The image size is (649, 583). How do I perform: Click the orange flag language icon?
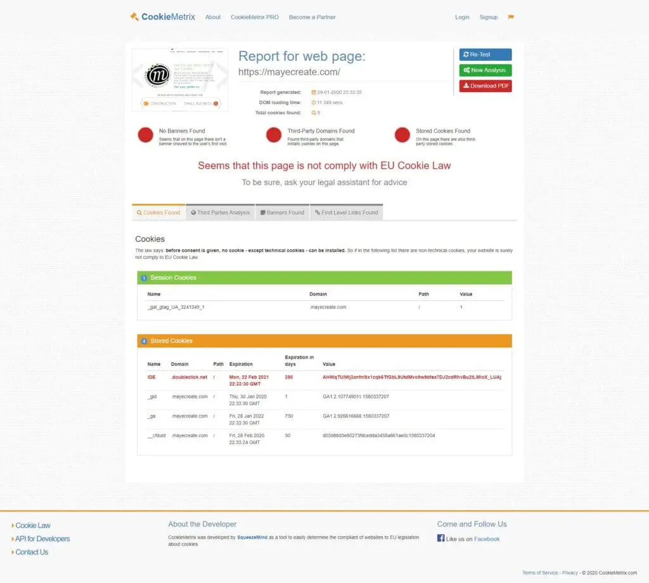point(511,17)
